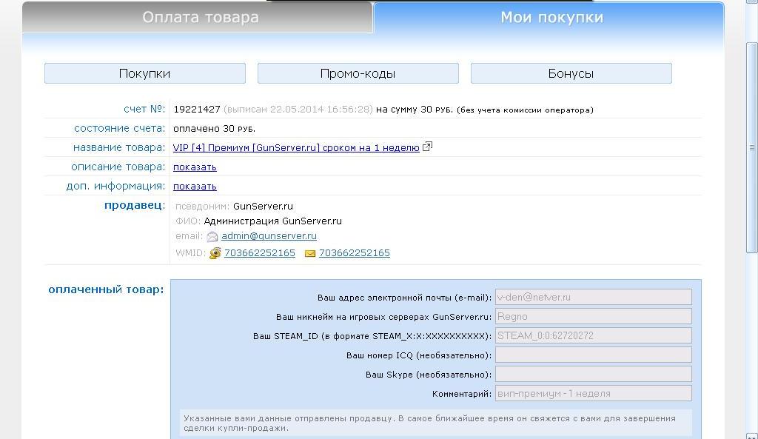This screenshot has height=439, width=758.
Task: Click the envelope icon next to seller email
Action: (x=212, y=237)
